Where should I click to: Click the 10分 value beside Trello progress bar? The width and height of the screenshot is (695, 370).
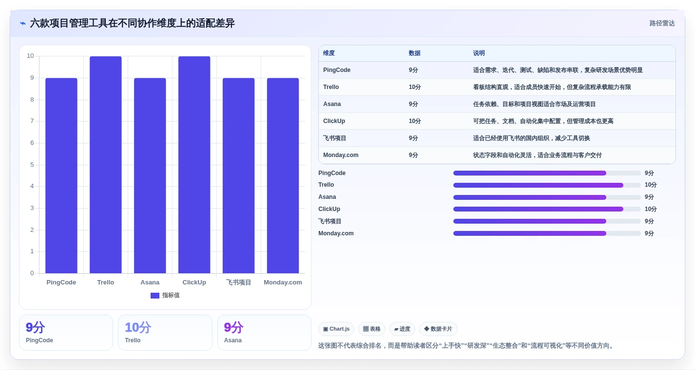pyautogui.click(x=651, y=185)
